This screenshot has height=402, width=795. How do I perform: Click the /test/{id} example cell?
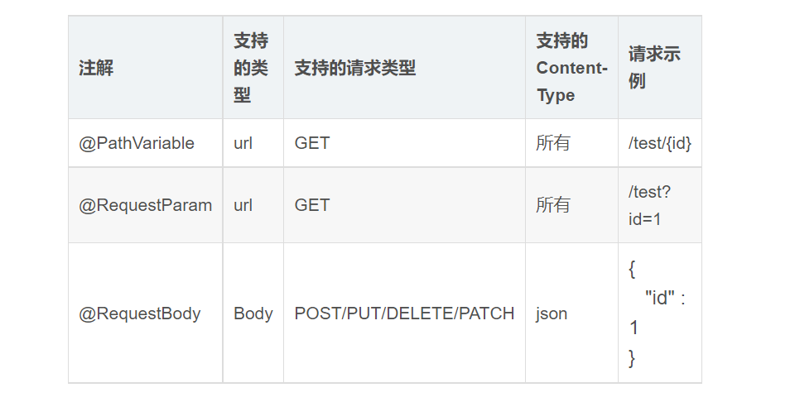point(659,143)
